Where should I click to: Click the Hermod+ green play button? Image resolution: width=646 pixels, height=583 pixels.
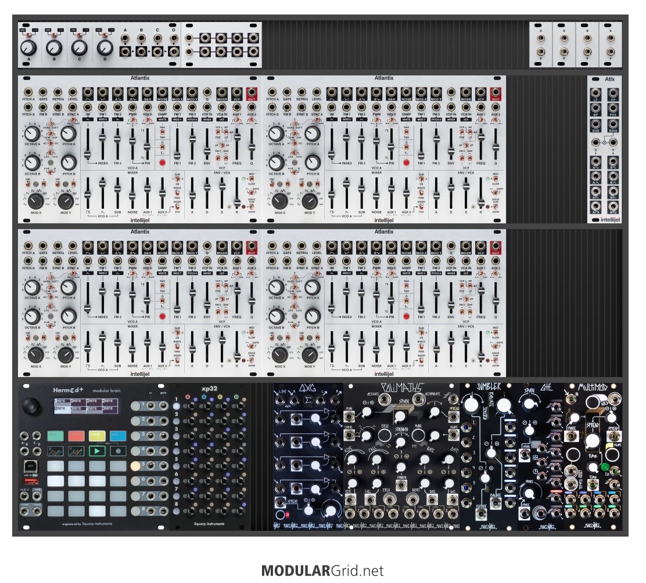(97, 451)
